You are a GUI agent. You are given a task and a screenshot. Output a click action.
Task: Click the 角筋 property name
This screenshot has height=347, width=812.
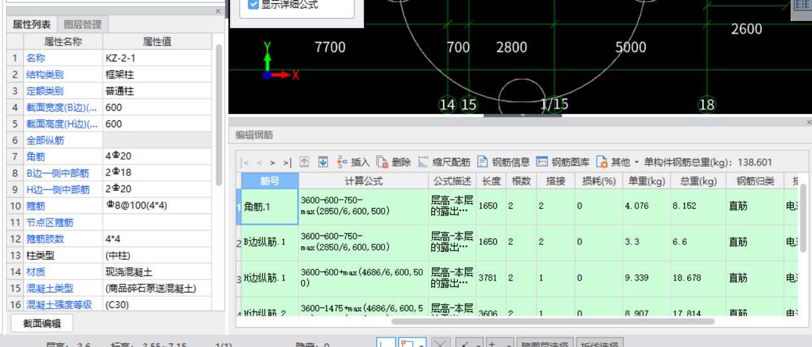pos(36,157)
